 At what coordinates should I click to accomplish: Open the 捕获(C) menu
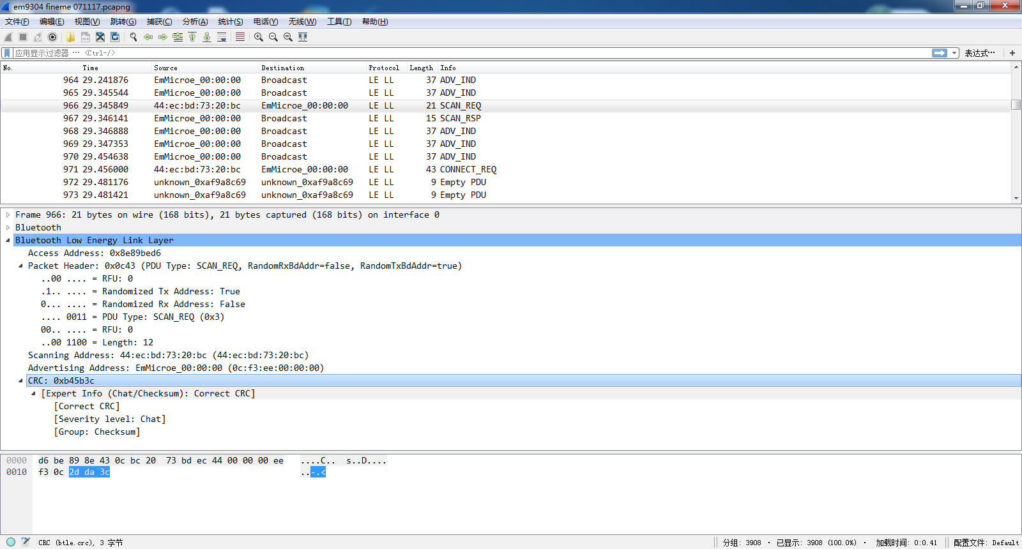tap(159, 22)
